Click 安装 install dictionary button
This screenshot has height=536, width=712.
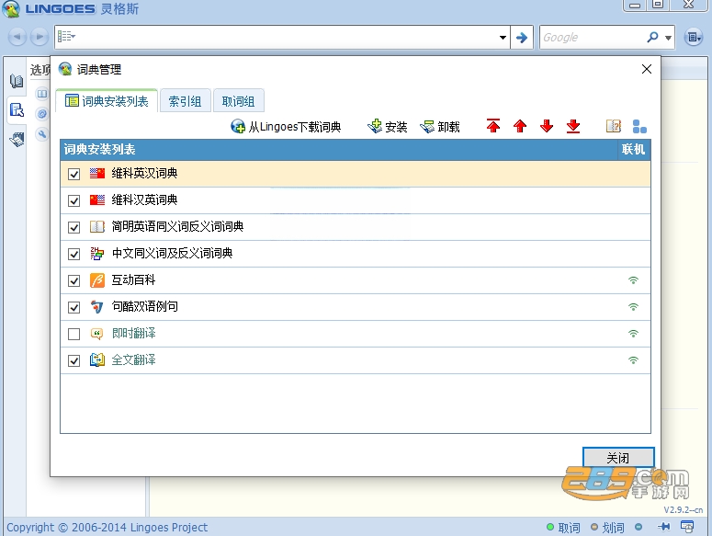point(388,126)
